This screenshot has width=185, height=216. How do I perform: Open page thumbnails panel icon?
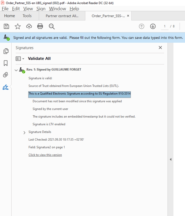6,51
